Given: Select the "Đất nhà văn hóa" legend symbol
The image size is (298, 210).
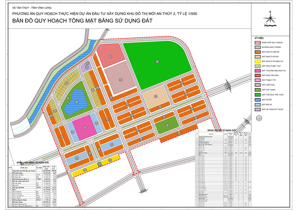Looking at the screenshot, I should point(257,75).
